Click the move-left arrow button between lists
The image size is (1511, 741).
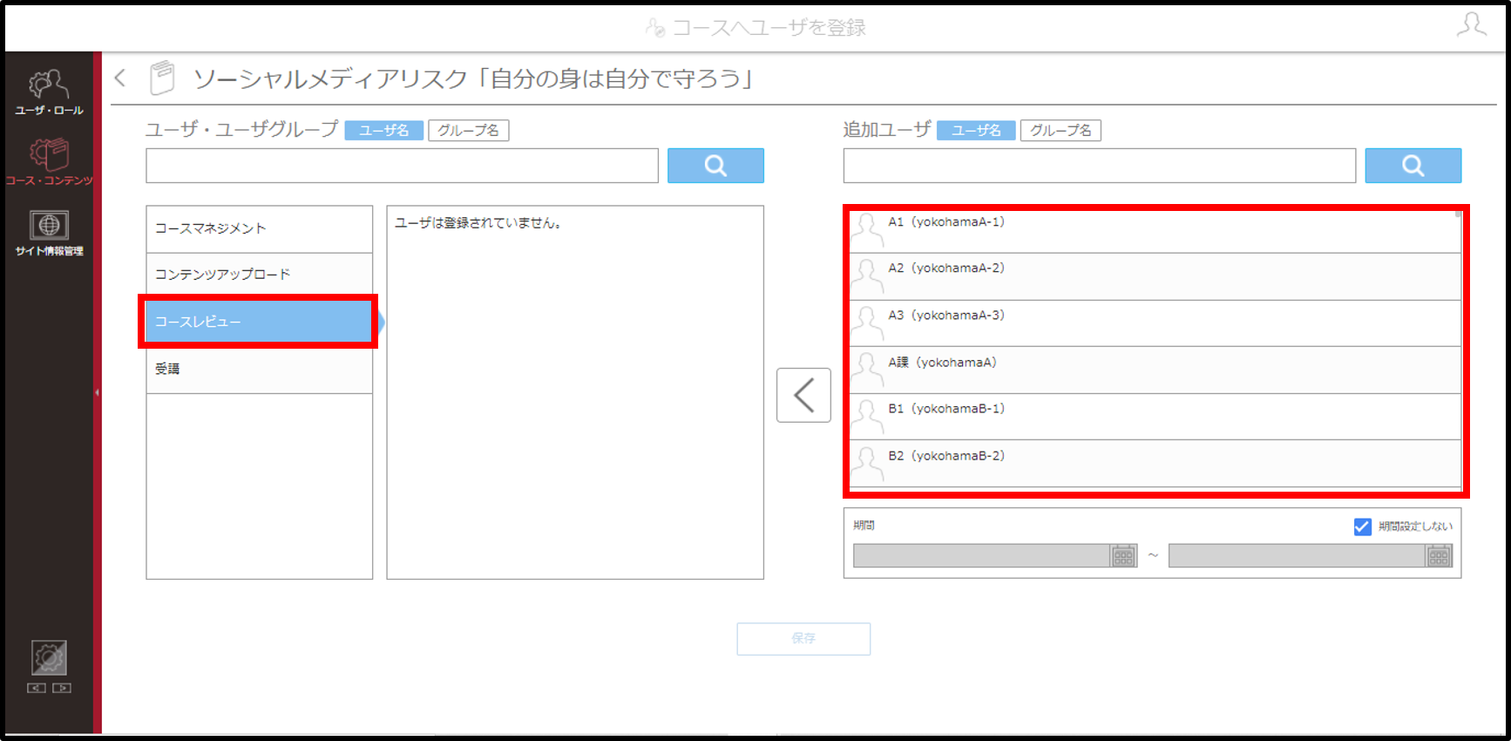pos(803,395)
